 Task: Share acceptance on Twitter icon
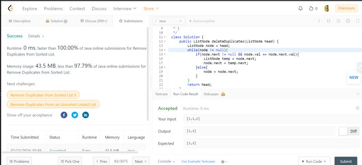tap(75, 115)
